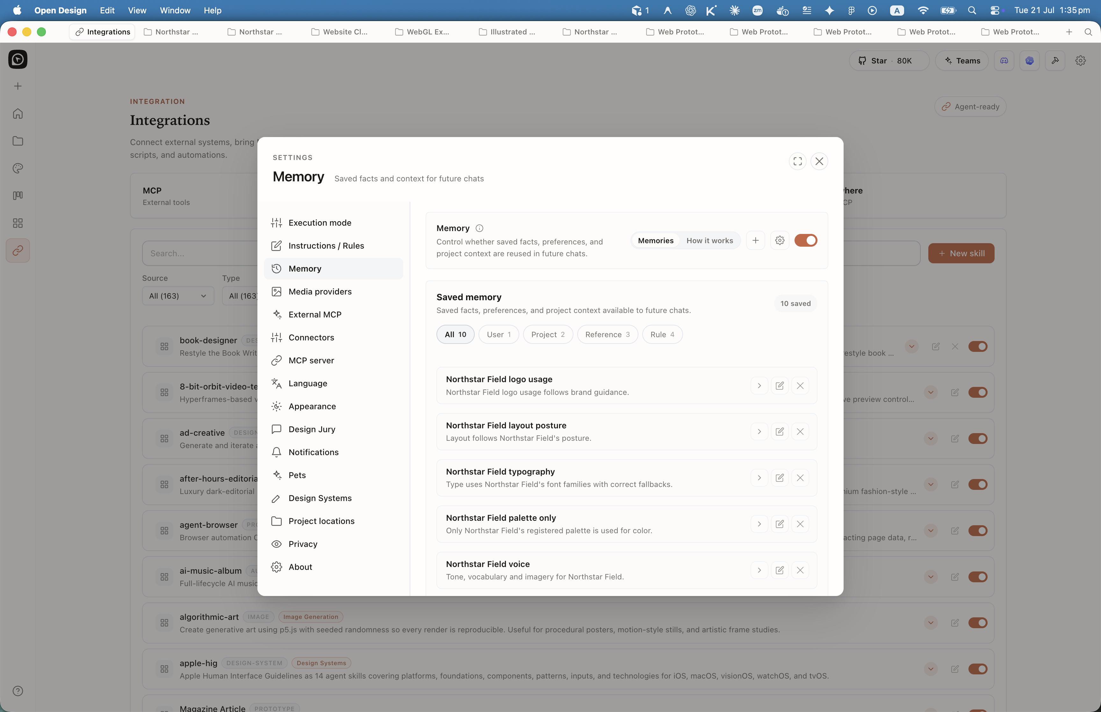Edit Northstar Field layout posture memory
This screenshot has height=712, width=1101.
point(780,432)
